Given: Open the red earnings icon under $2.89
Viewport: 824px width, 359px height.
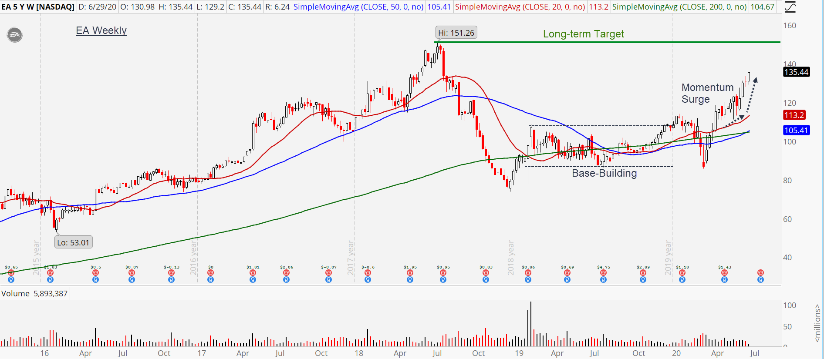Looking at the screenshot, I should coord(643,273).
